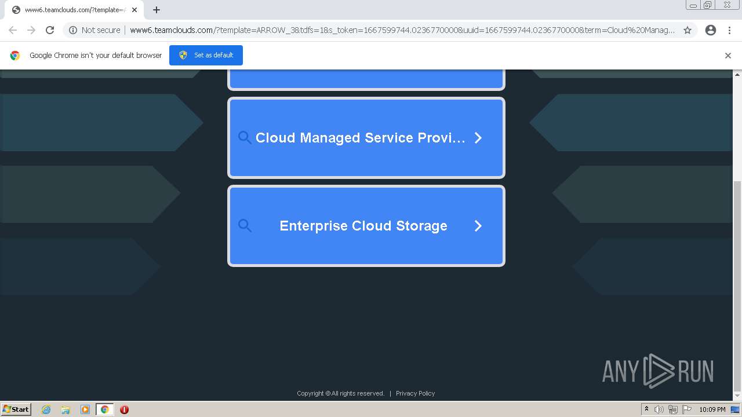
Task: Click arrow on Cloud Managed Service card
Action: (x=478, y=138)
